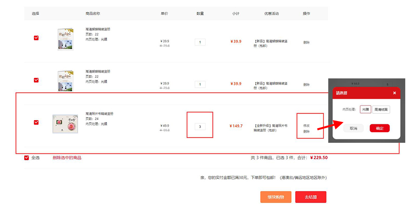
Task: Click 修改 for the photo book item
Action: pos(306,126)
